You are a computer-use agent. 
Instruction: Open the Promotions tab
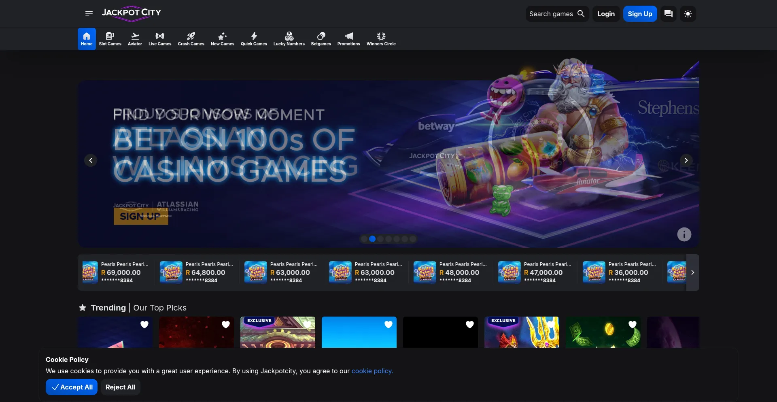click(x=348, y=39)
